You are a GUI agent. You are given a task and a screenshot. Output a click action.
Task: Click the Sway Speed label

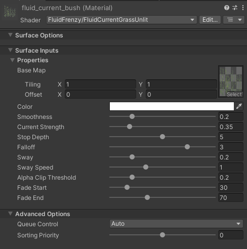click(35, 168)
